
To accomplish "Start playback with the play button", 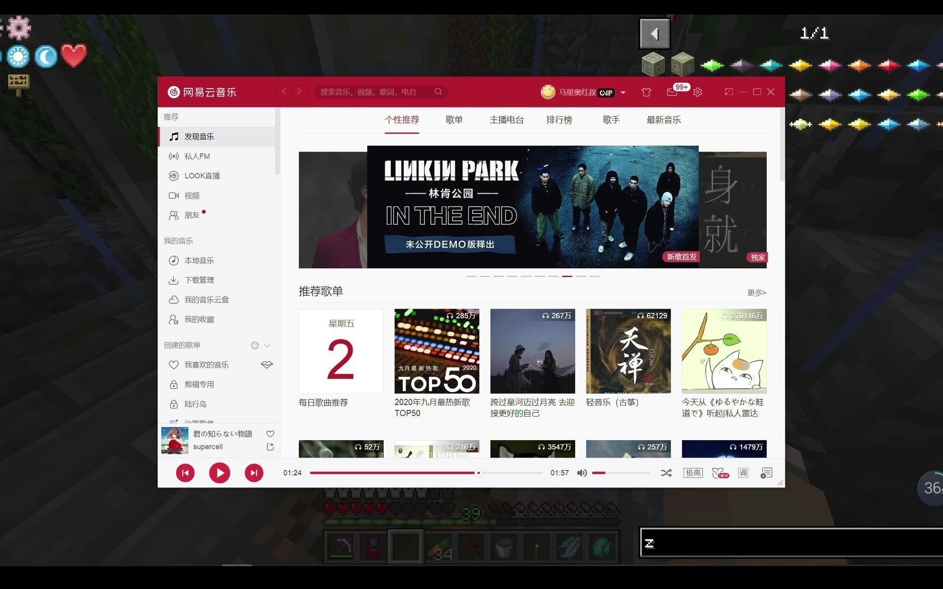I will click(219, 473).
